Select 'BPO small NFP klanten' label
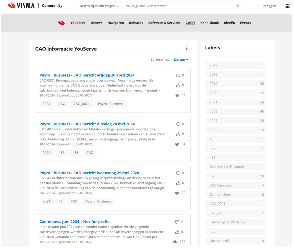The image size is (294, 248). pyautogui.click(x=236, y=167)
